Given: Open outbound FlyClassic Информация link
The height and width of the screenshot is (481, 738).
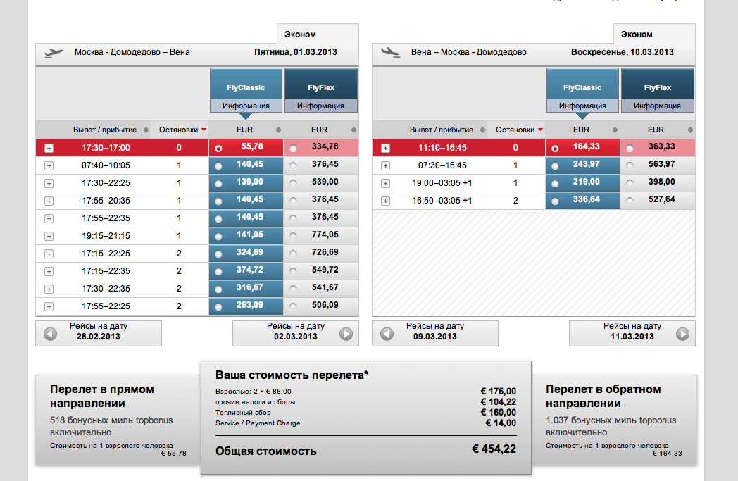Looking at the screenshot, I should pos(246,106).
